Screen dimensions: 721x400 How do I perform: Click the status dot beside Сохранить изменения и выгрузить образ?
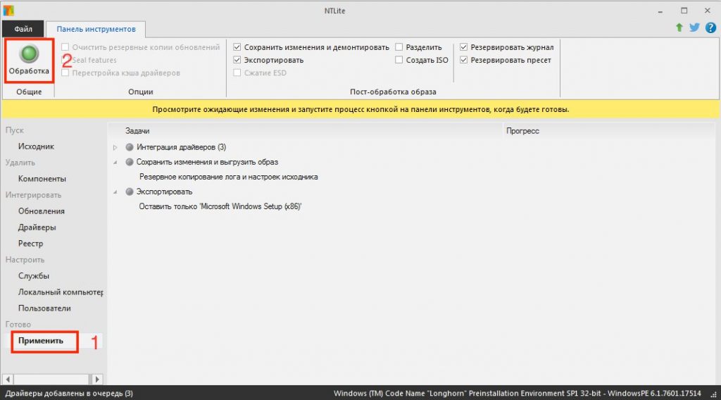pos(130,162)
